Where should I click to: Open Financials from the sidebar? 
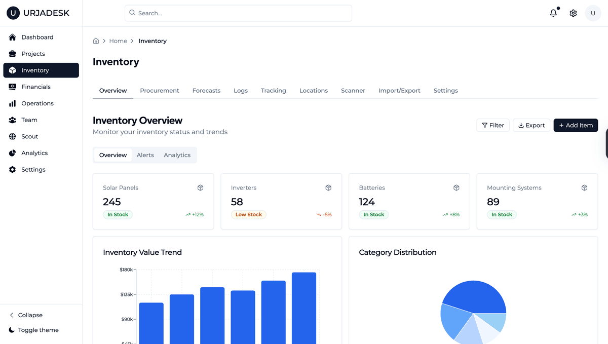coord(36,87)
